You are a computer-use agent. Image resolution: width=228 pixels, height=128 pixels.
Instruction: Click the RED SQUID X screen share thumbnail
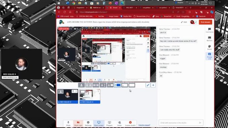90,96
